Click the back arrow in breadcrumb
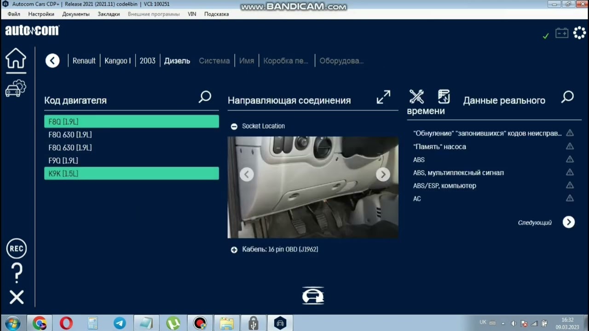This screenshot has height=331, width=589. [52, 61]
